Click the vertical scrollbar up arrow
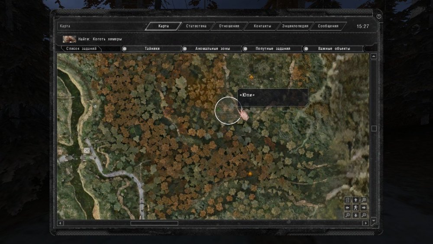The height and width of the screenshot is (244, 433). click(374, 56)
